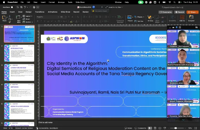
Task: Click the zoom slider handle
Action: (x=176, y=128)
